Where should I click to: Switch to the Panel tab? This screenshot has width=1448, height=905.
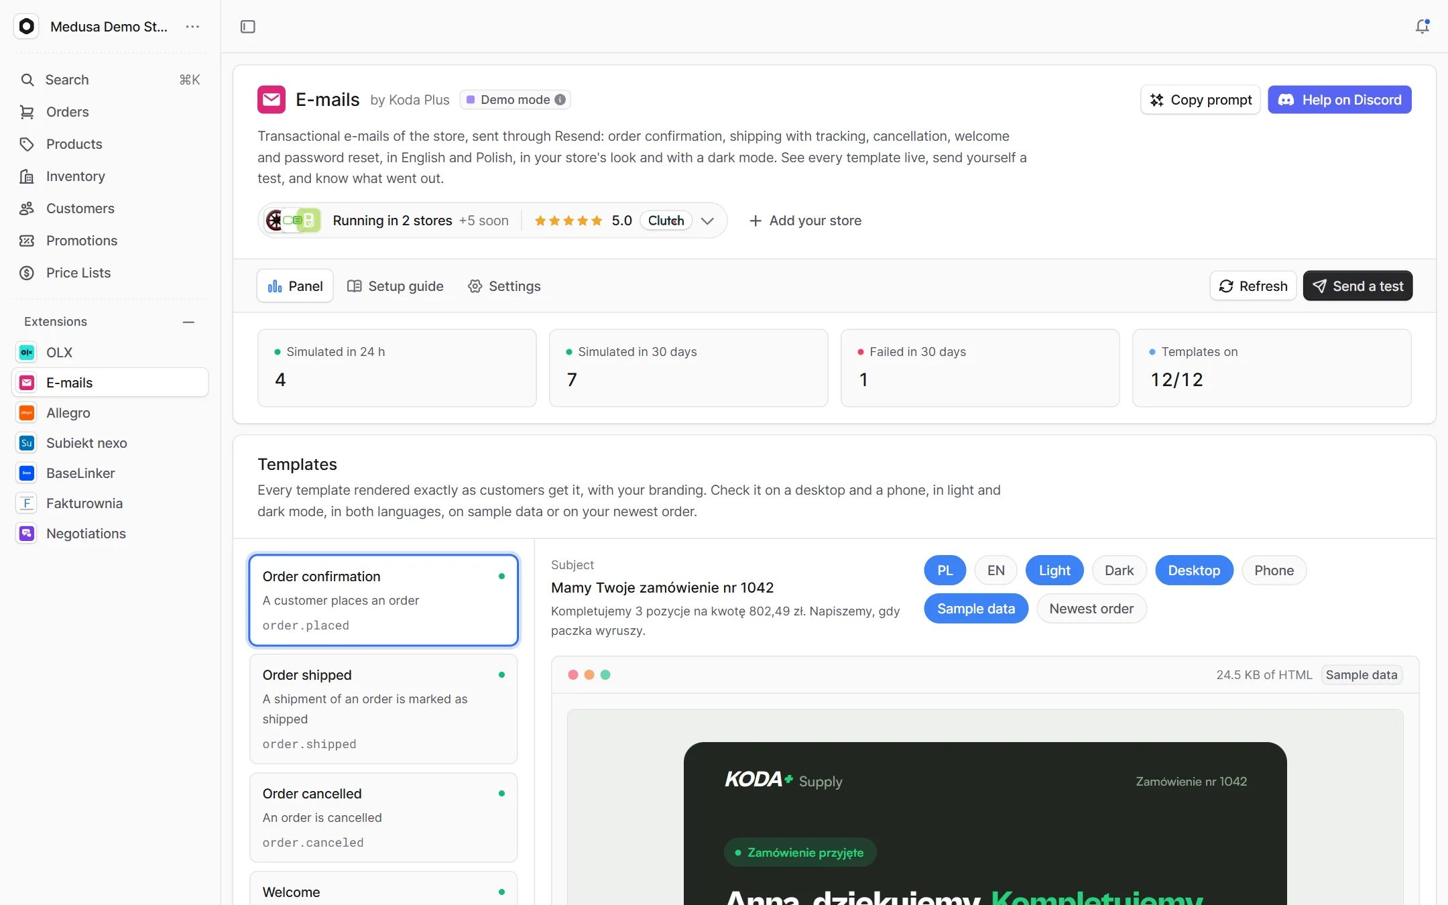point(295,286)
